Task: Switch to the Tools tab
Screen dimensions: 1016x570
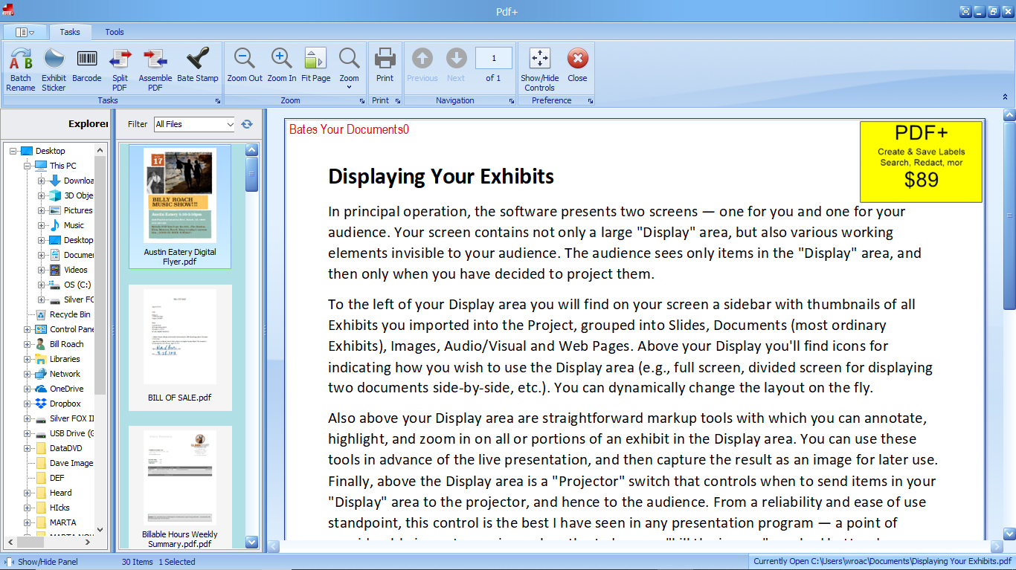Action: pyautogui.click(x=114, y=32)
